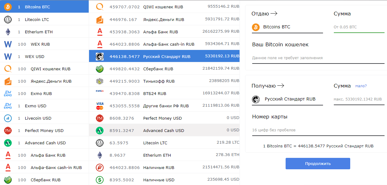Click Яндекс.Деньги icon in the receive column
The width and height of the screenshot is (387, 185).
coord(100,19)
